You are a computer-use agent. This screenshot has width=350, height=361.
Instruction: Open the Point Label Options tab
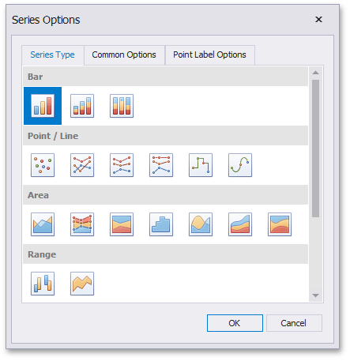pos(209,55)
